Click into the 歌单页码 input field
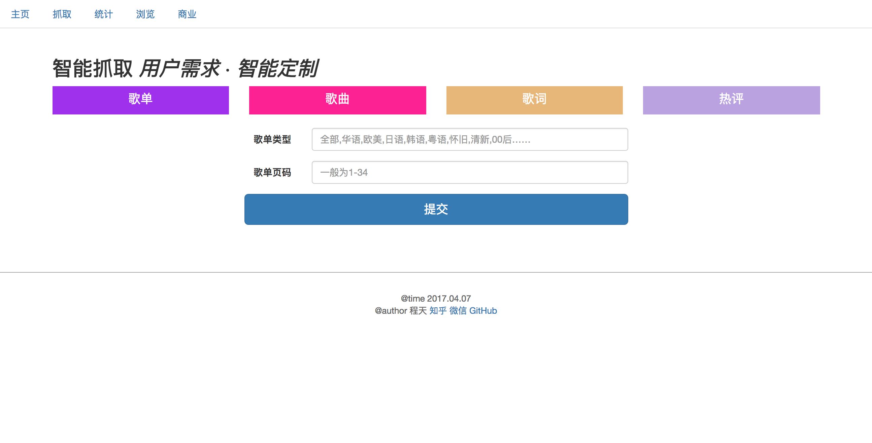The height and width of the screenshot is (443, 872). click(470, 173)
